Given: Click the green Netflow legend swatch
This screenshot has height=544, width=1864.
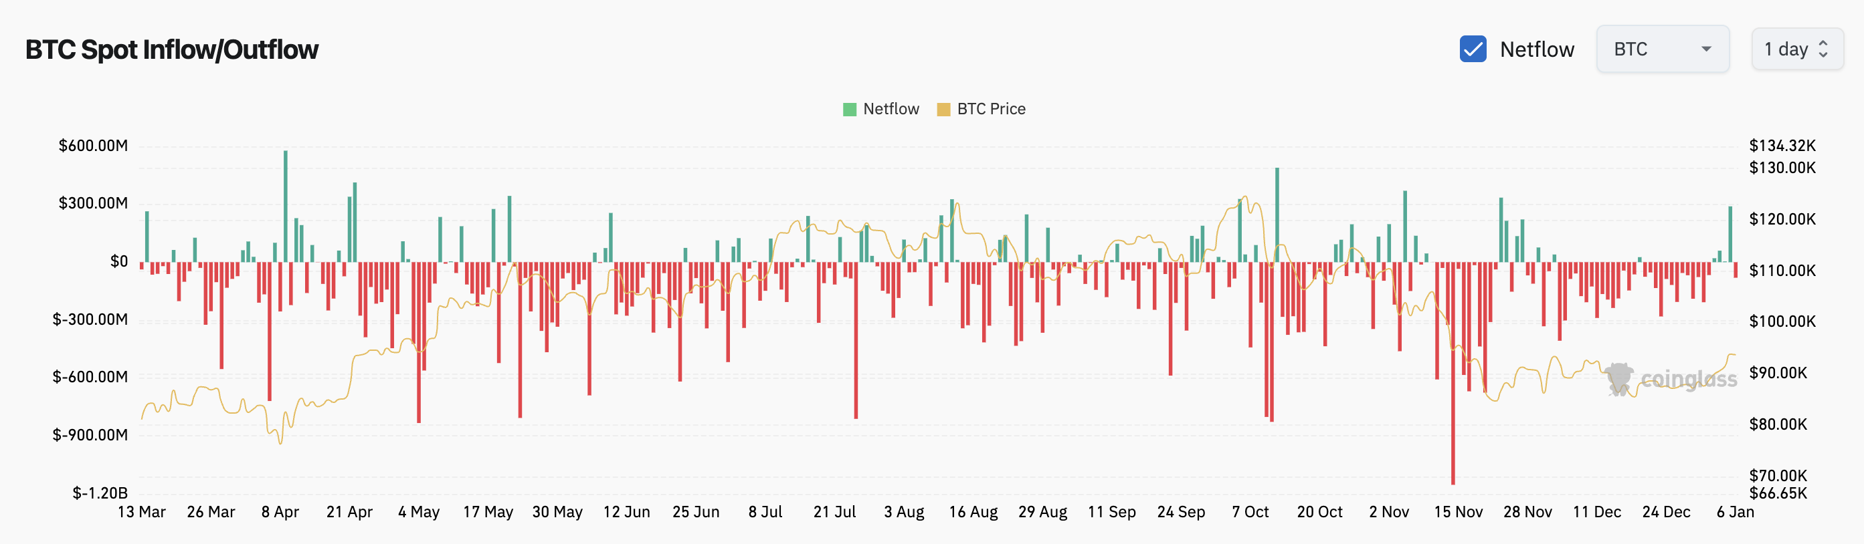Looking at the screenshot, I should coord(850,109).
